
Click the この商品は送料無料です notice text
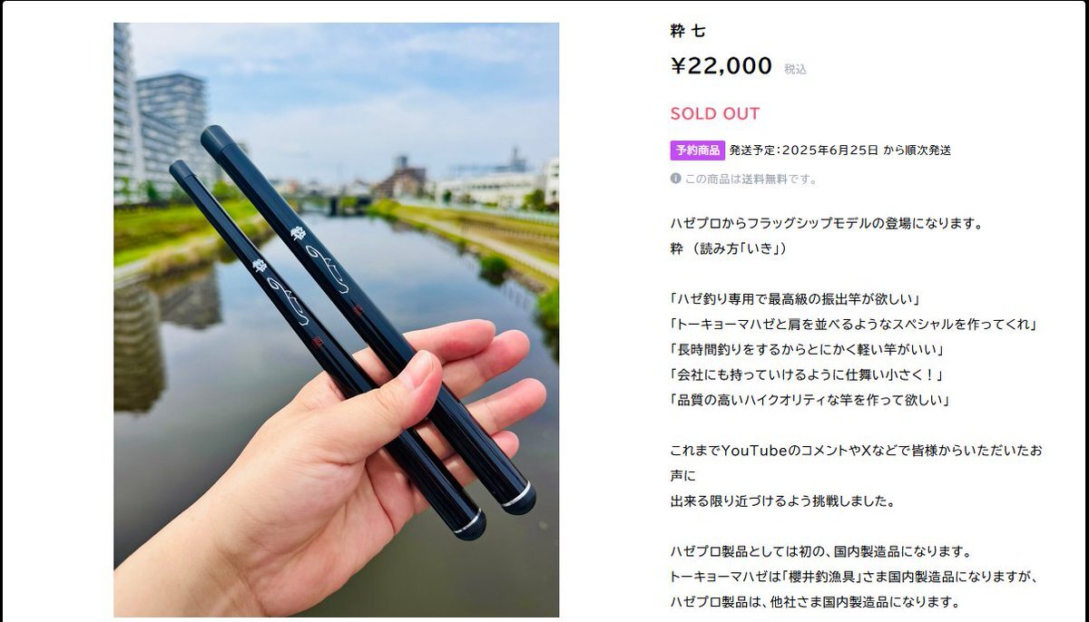coord(751,179)
